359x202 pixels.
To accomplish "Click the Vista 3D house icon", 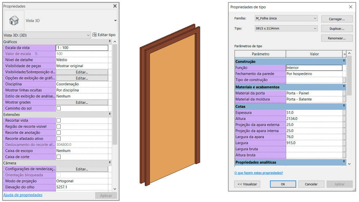I will tap(14, 20).
